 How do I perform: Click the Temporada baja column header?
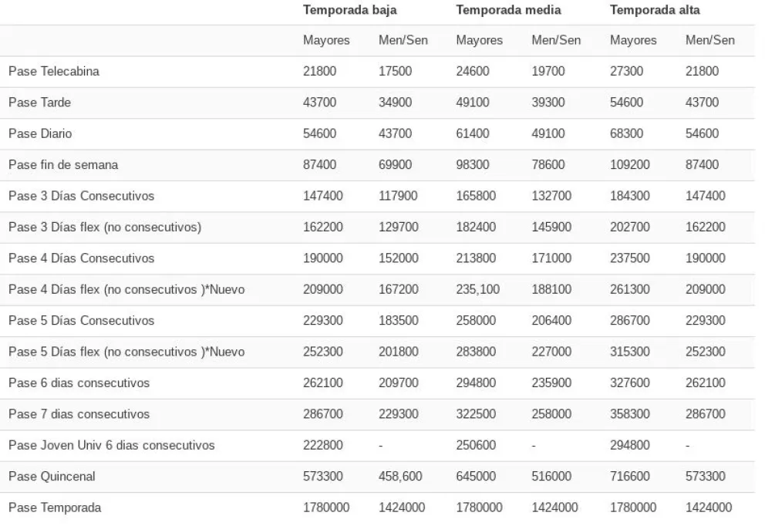[x=350, y=10]
